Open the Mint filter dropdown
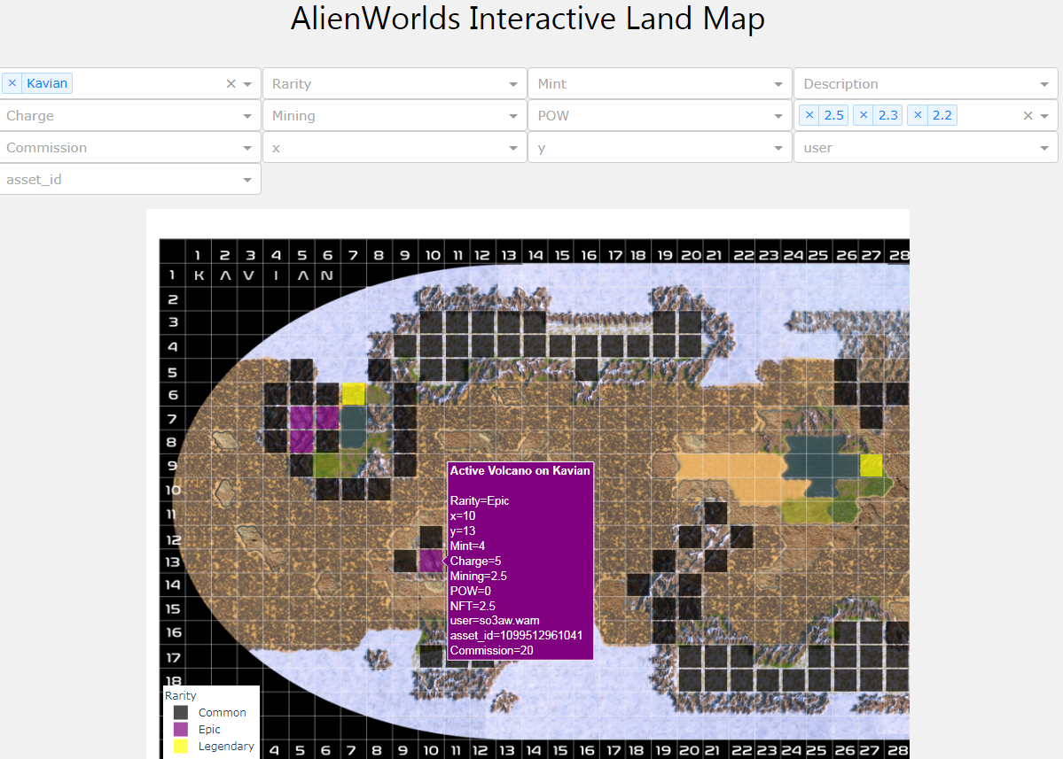Viewport: 1063px width, 759px height. coord(660,84)
